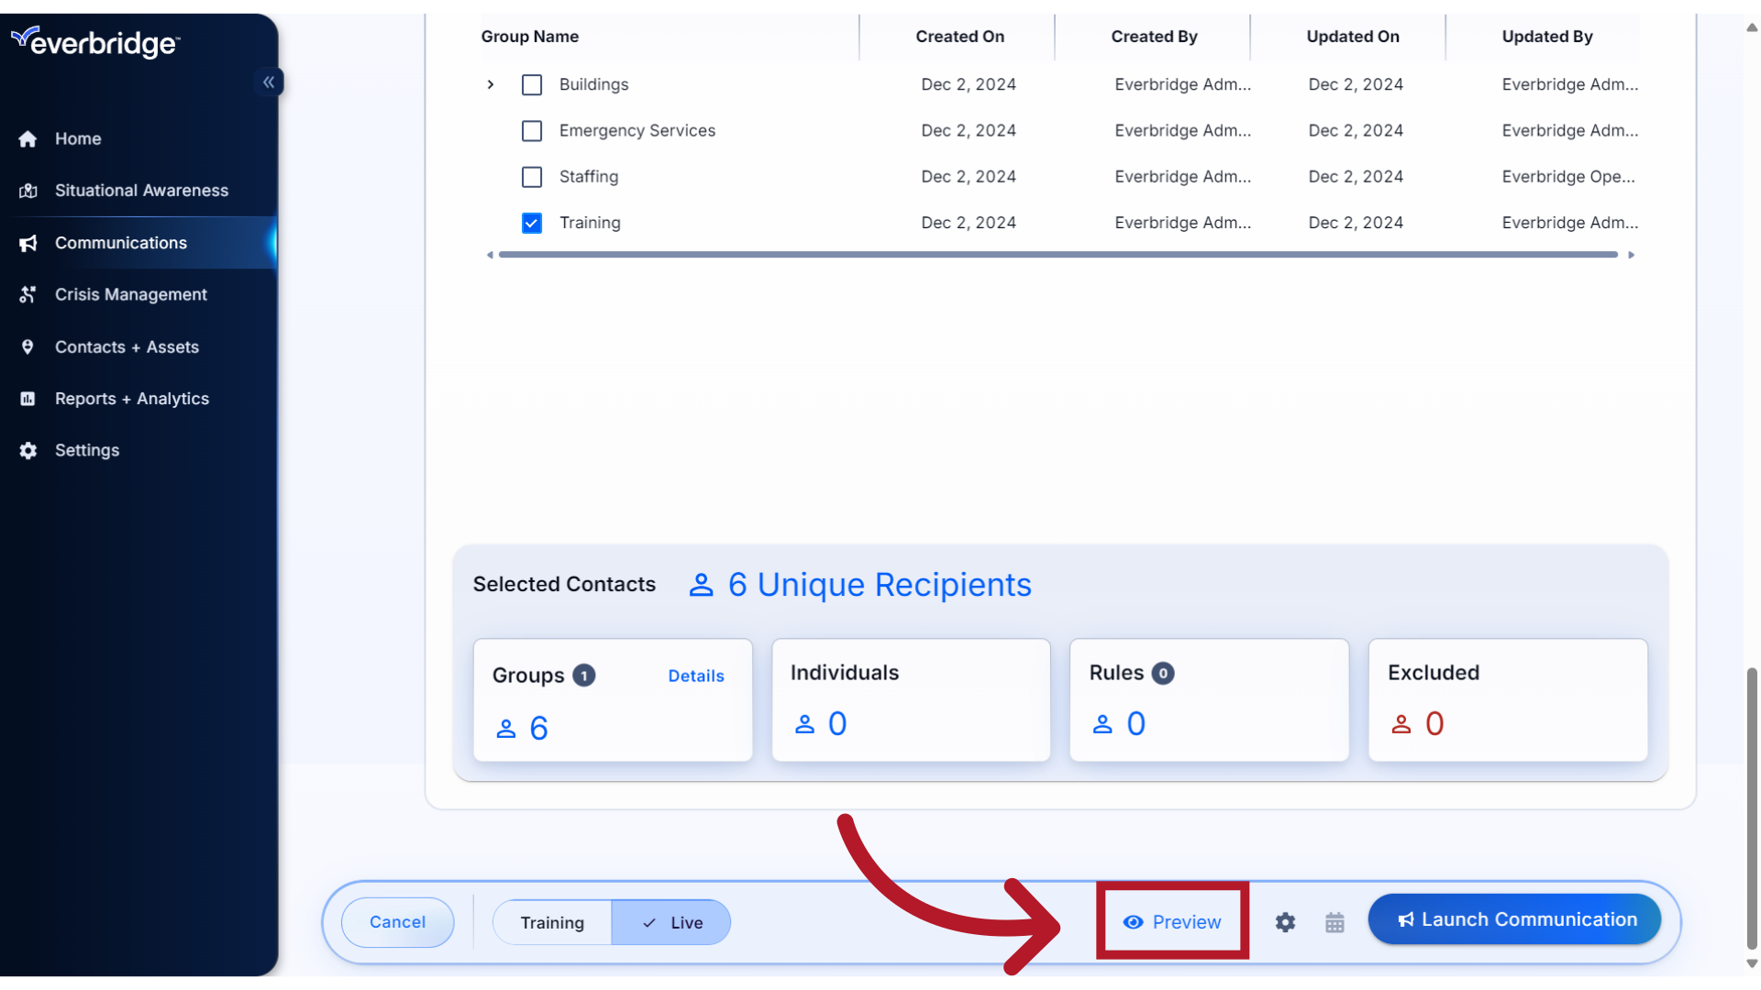Open Reports + Analytics menu item
The height and width of the screenshot is (990, 1761).
pyautogui.click(x=138, y=399)
